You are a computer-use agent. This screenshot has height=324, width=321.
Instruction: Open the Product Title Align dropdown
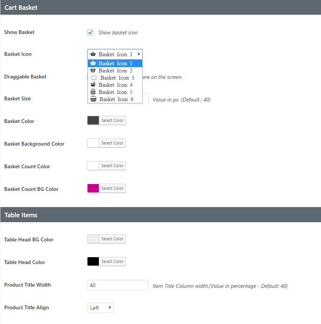pos(100,308)
